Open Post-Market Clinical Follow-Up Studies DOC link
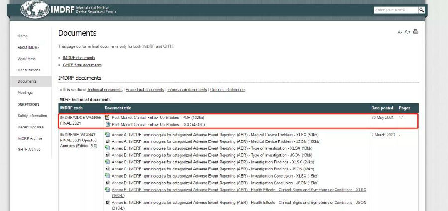448x211 pixels. 158,124
